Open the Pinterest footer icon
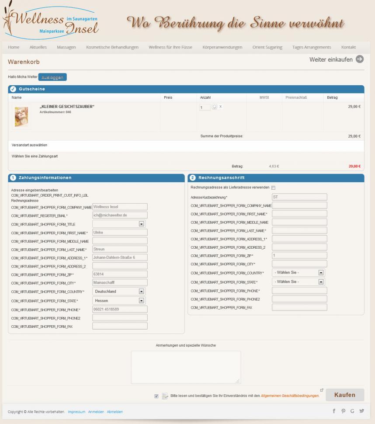Screen dimensions: 375x424 (x=344, y=411)
